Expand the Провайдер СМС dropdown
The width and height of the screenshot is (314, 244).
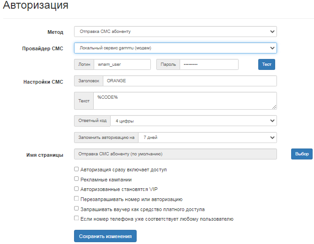(x=175, y=48)
